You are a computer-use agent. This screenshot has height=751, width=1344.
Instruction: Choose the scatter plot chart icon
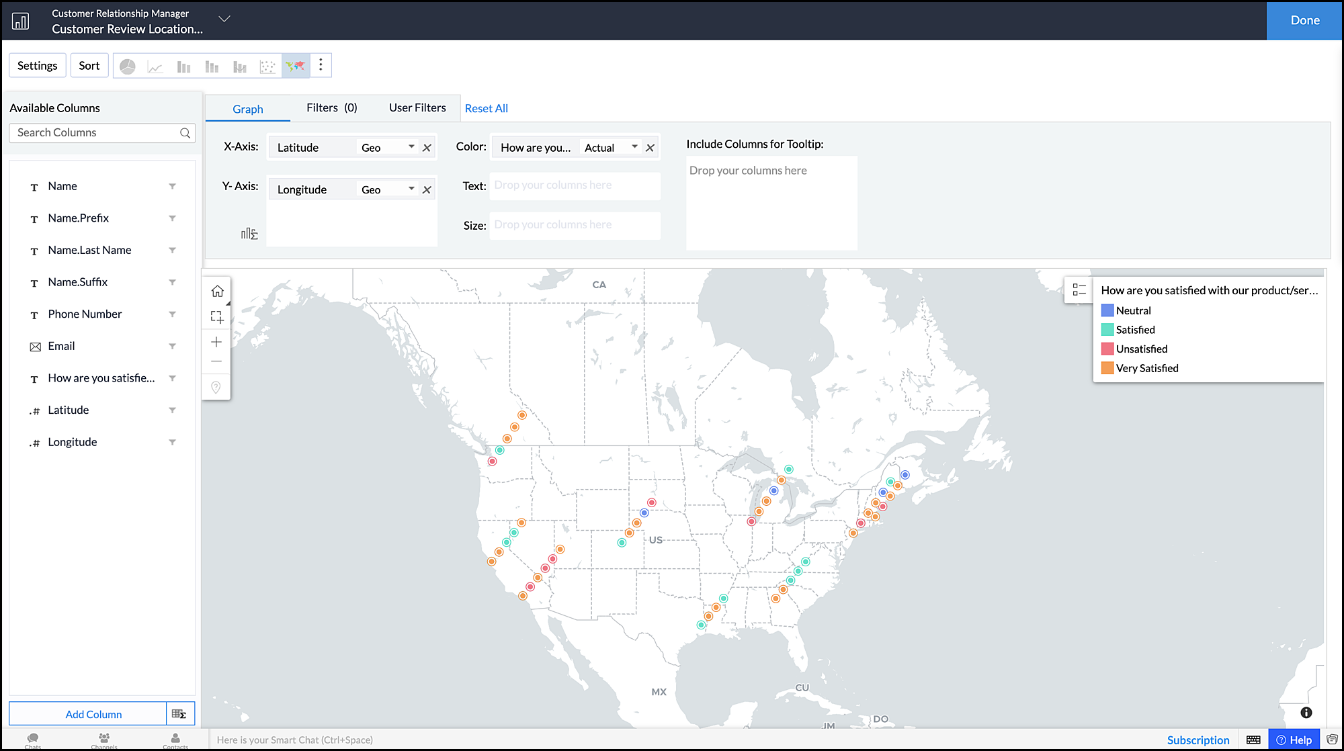267,66
